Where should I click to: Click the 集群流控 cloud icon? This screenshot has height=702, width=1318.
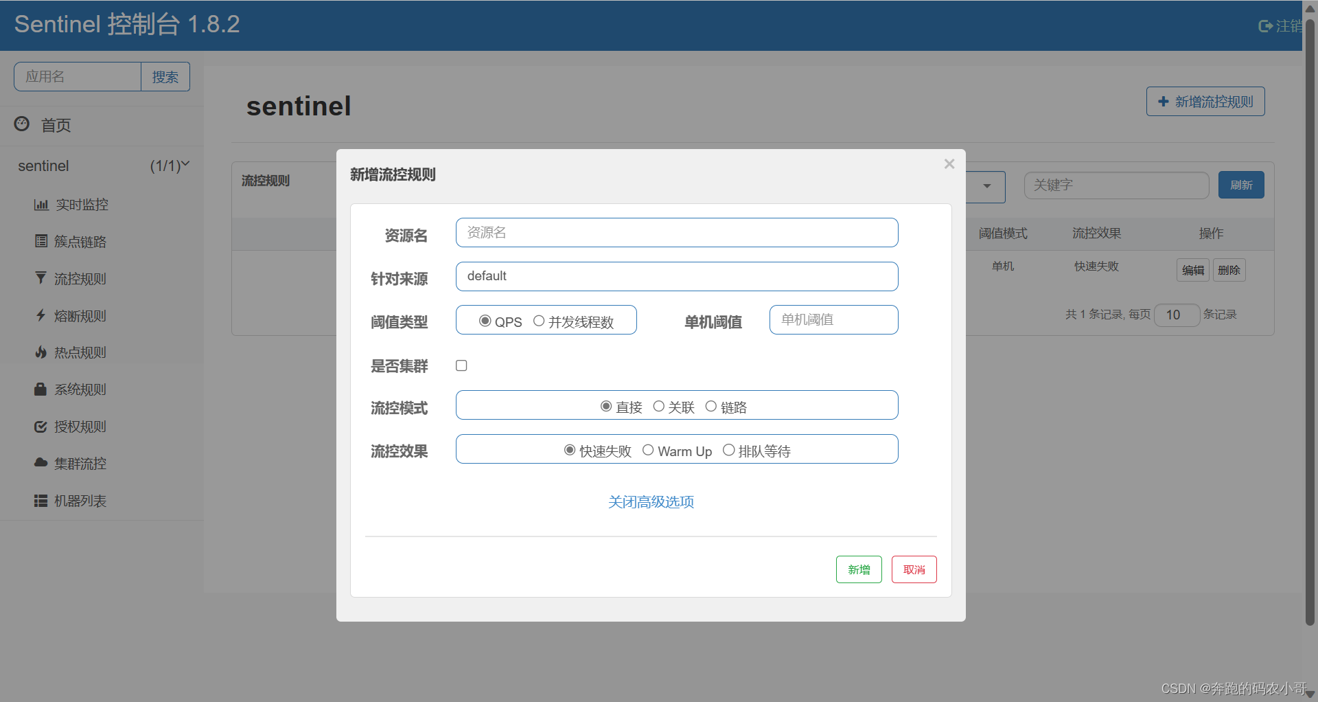pyautogui.click(x=41, y=463)
